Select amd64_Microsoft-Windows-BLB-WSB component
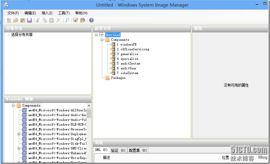The height and width of the screenshot is (164, 270). click(x=57, y=124)
